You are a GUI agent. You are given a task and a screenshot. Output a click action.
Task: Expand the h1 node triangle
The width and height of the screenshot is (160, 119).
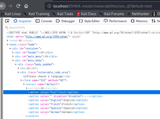(x=18, y=68)
